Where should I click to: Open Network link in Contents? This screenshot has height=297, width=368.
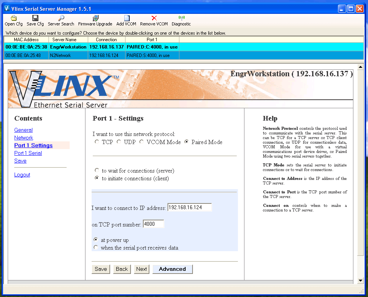[24, 138]
